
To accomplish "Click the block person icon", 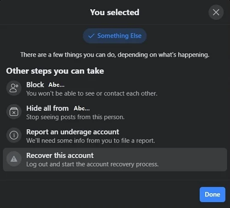I will tap(14, 88).
